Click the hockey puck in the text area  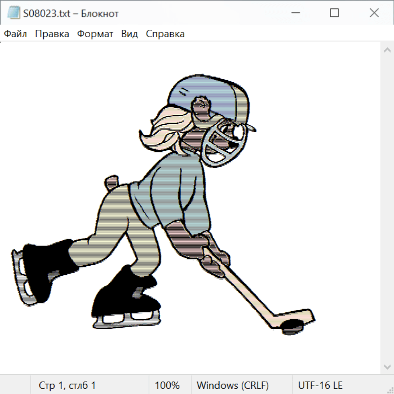click(292, 326)
